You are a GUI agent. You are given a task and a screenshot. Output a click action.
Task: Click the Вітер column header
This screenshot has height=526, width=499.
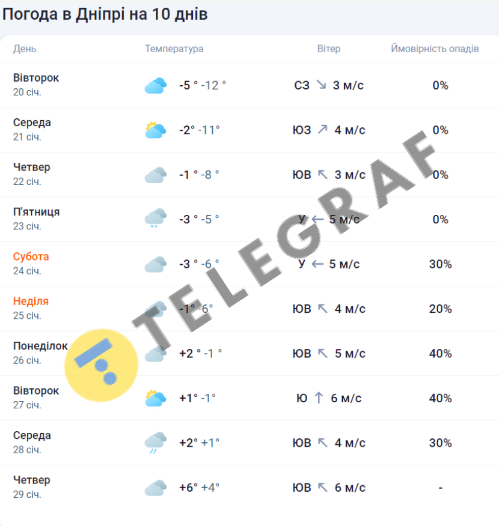click(x=329, y=49)
